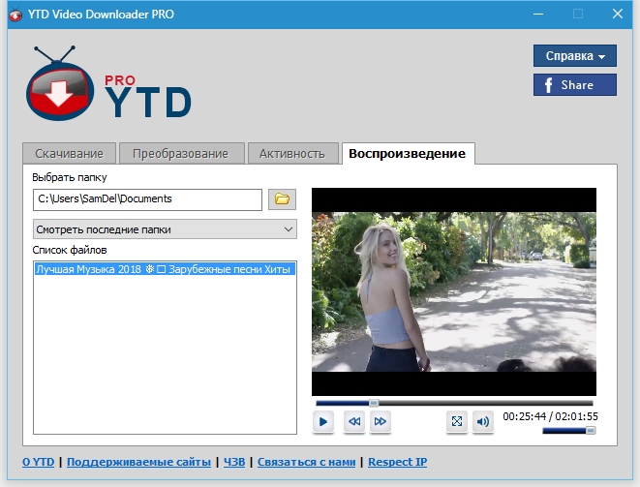640x487 pixels.
Task: Click the folder path input field
Action: point(147,199)
